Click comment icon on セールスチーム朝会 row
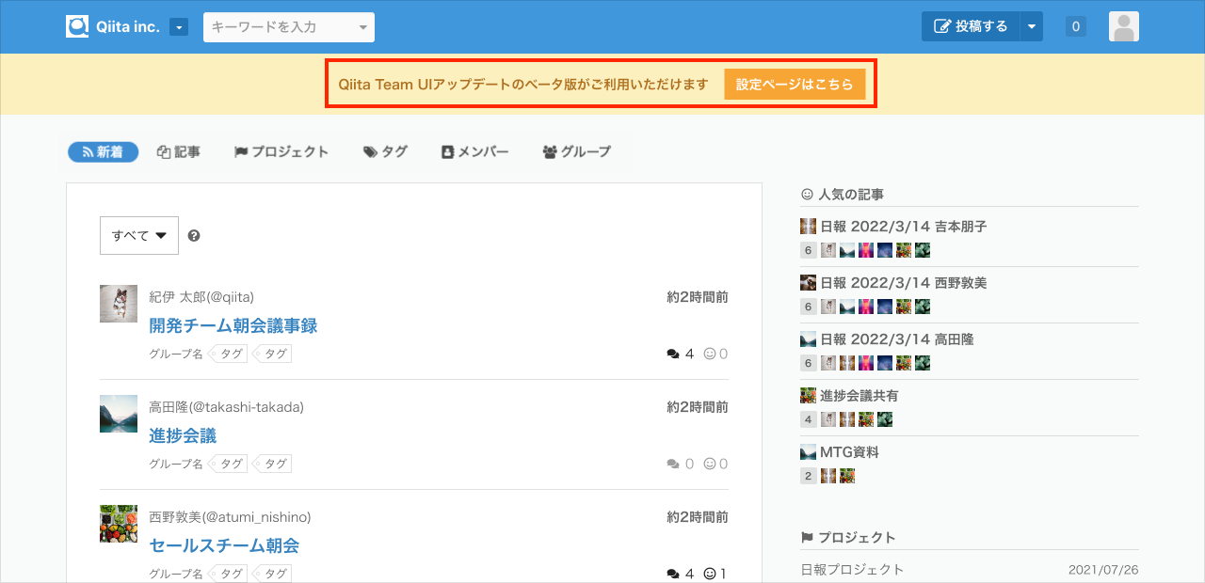The width and height of the screenshot is (1205, 583). 673,574
